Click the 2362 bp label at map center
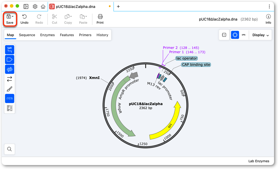278x169 pixels. (x=145, y=108)
